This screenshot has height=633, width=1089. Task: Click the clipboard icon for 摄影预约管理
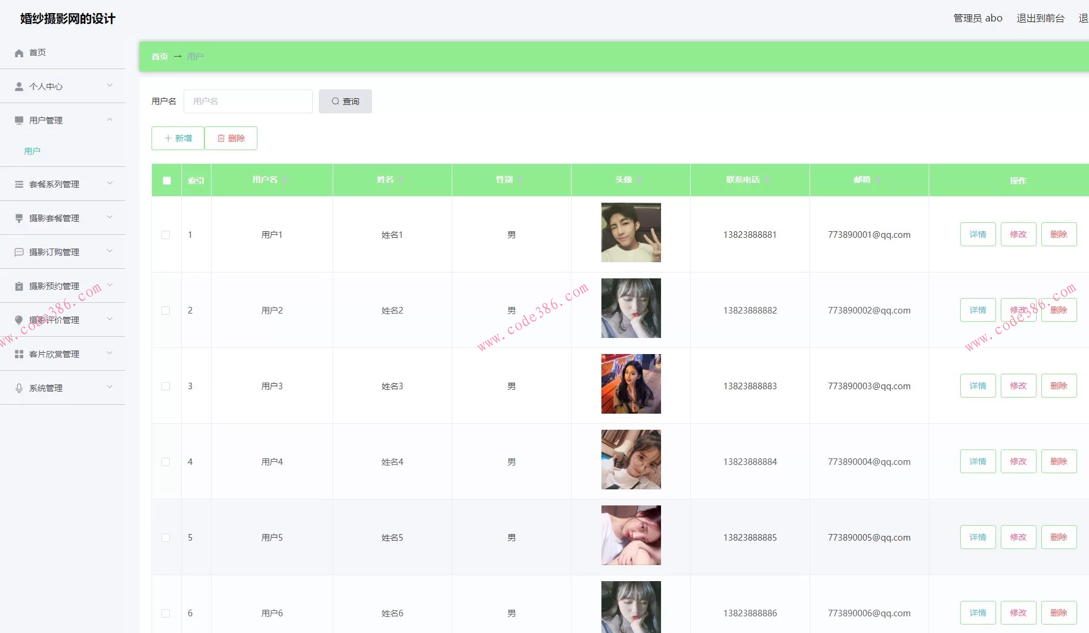click(x=19, y=286)
